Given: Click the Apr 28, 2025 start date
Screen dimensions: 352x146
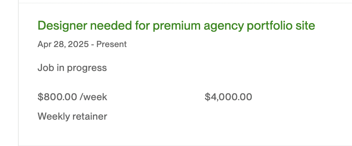Looking at the screenshot, I should tap(63, 44).
